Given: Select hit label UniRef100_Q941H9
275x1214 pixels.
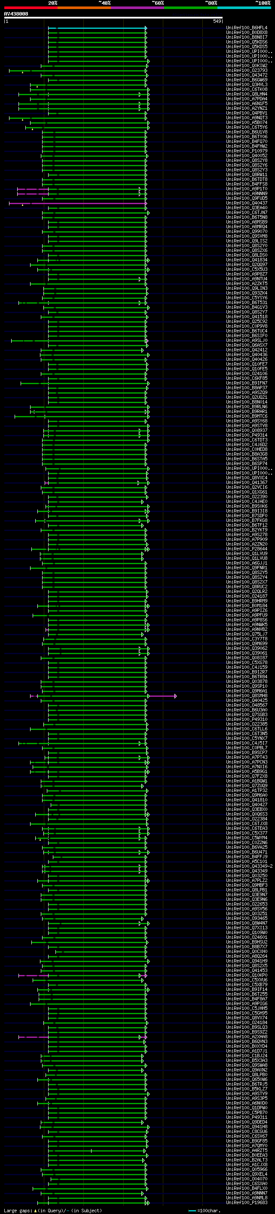Looking at the screenshot, I should pyautogui.click(x=247, y=961).
